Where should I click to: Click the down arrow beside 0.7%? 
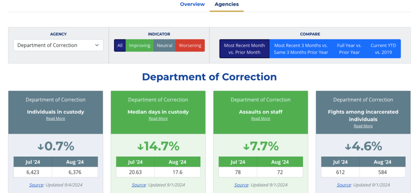click(40, 146)
